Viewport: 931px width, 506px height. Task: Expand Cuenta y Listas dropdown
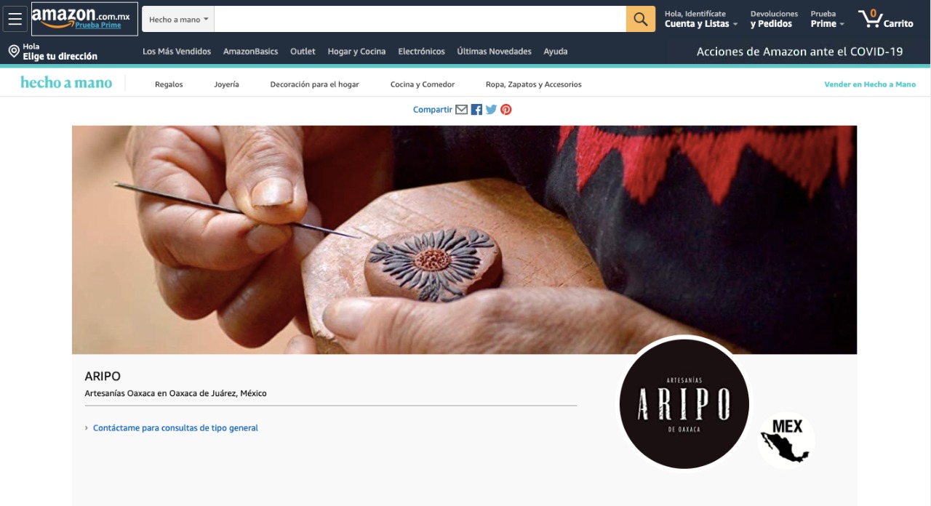700,19
